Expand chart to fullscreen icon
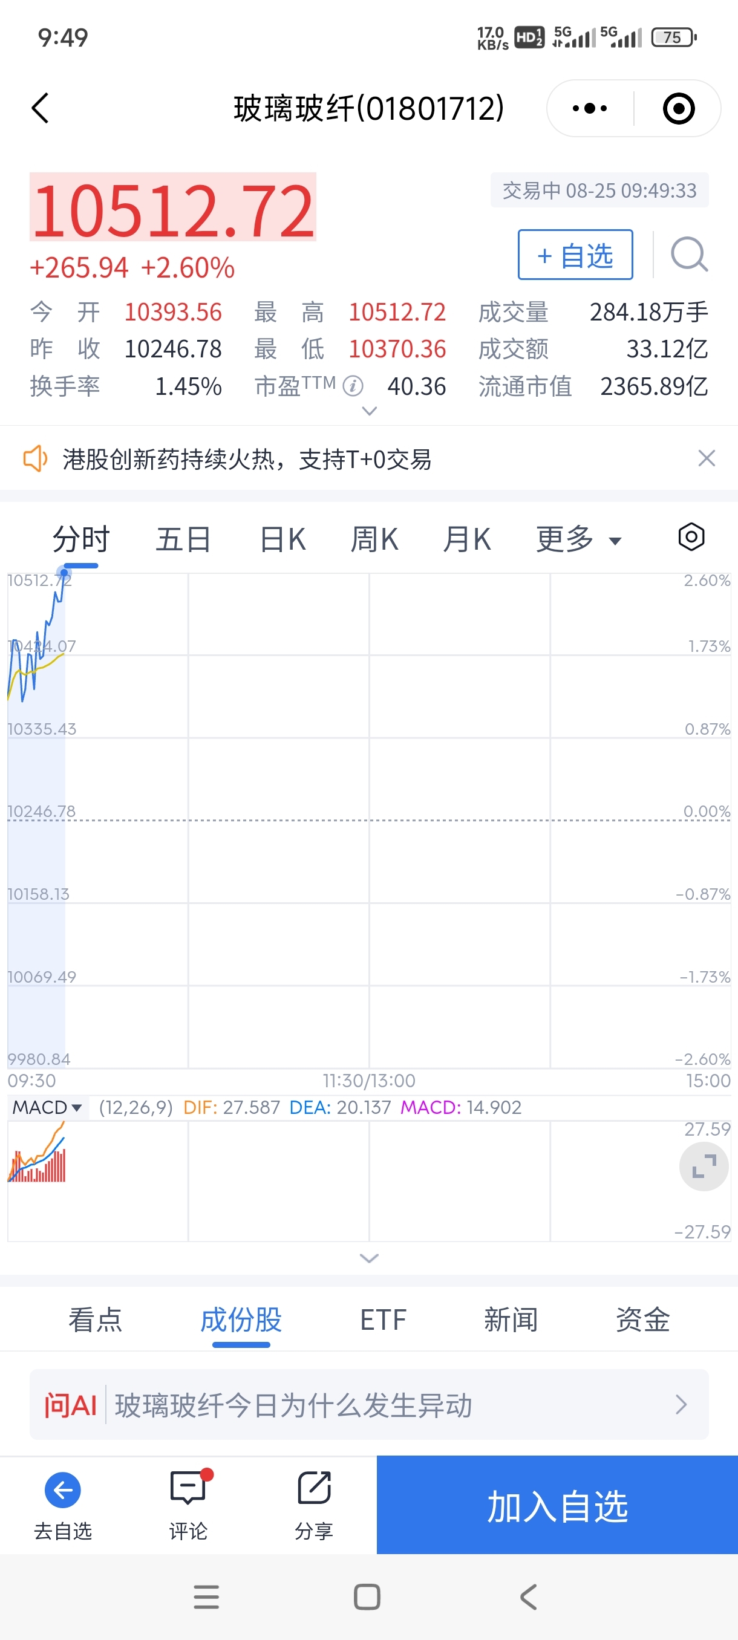This screenshot has width=738, height=1640. [x=704, y=1167]
